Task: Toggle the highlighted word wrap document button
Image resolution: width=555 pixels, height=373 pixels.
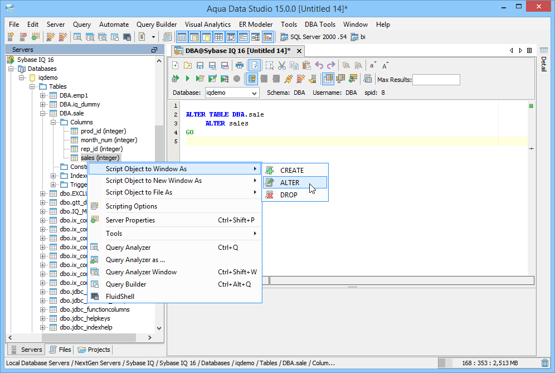Action: (x=255, y=66)
